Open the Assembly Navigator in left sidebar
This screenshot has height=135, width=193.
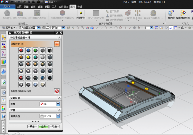tap(4, 37)
